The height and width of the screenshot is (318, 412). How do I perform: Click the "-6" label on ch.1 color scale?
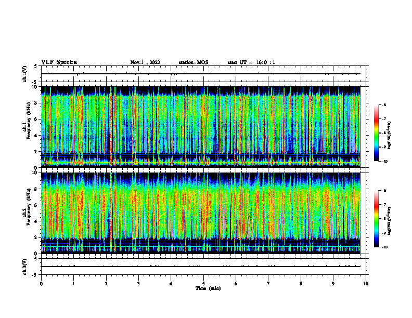pos(384,105)
